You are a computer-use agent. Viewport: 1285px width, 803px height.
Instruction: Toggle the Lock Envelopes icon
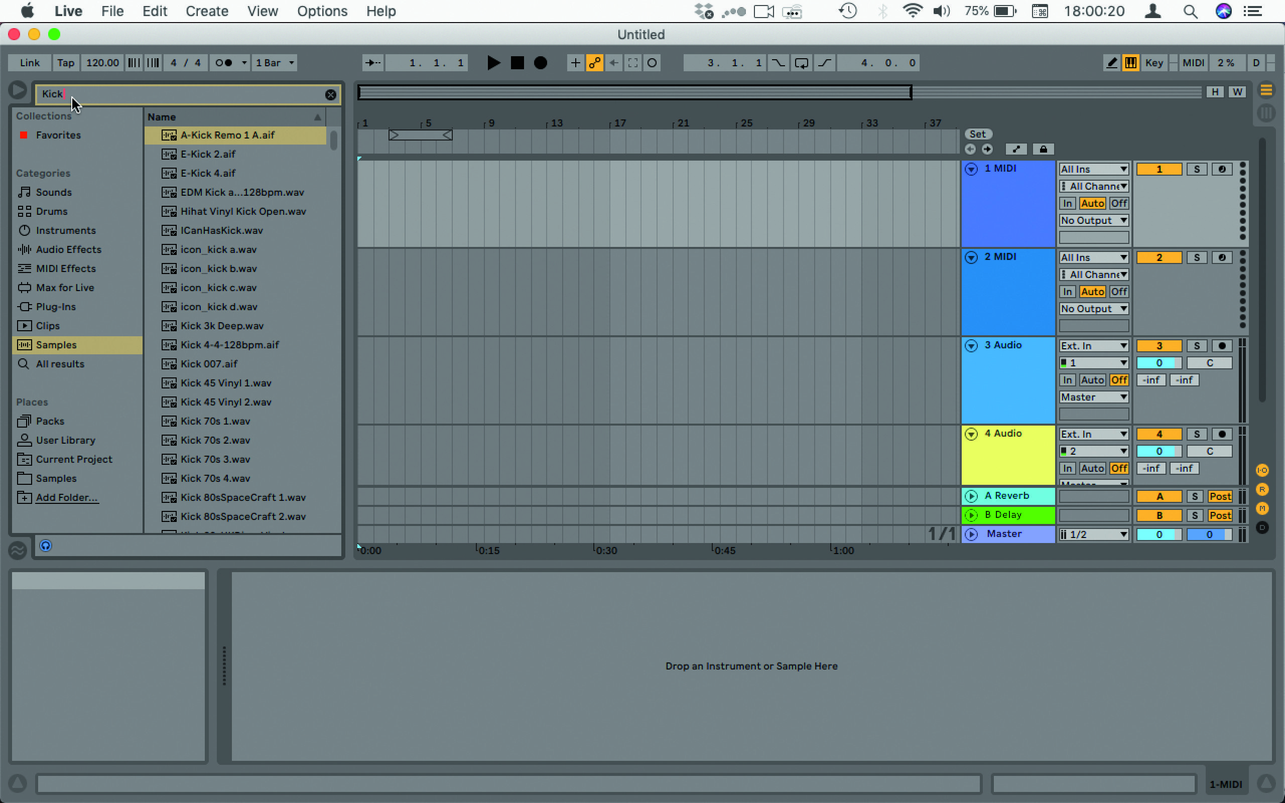tap(1043, 149)
